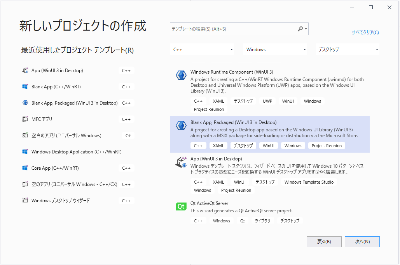Click the すべてクリア(C) link
400x265 pixels.
coord(365,32)
